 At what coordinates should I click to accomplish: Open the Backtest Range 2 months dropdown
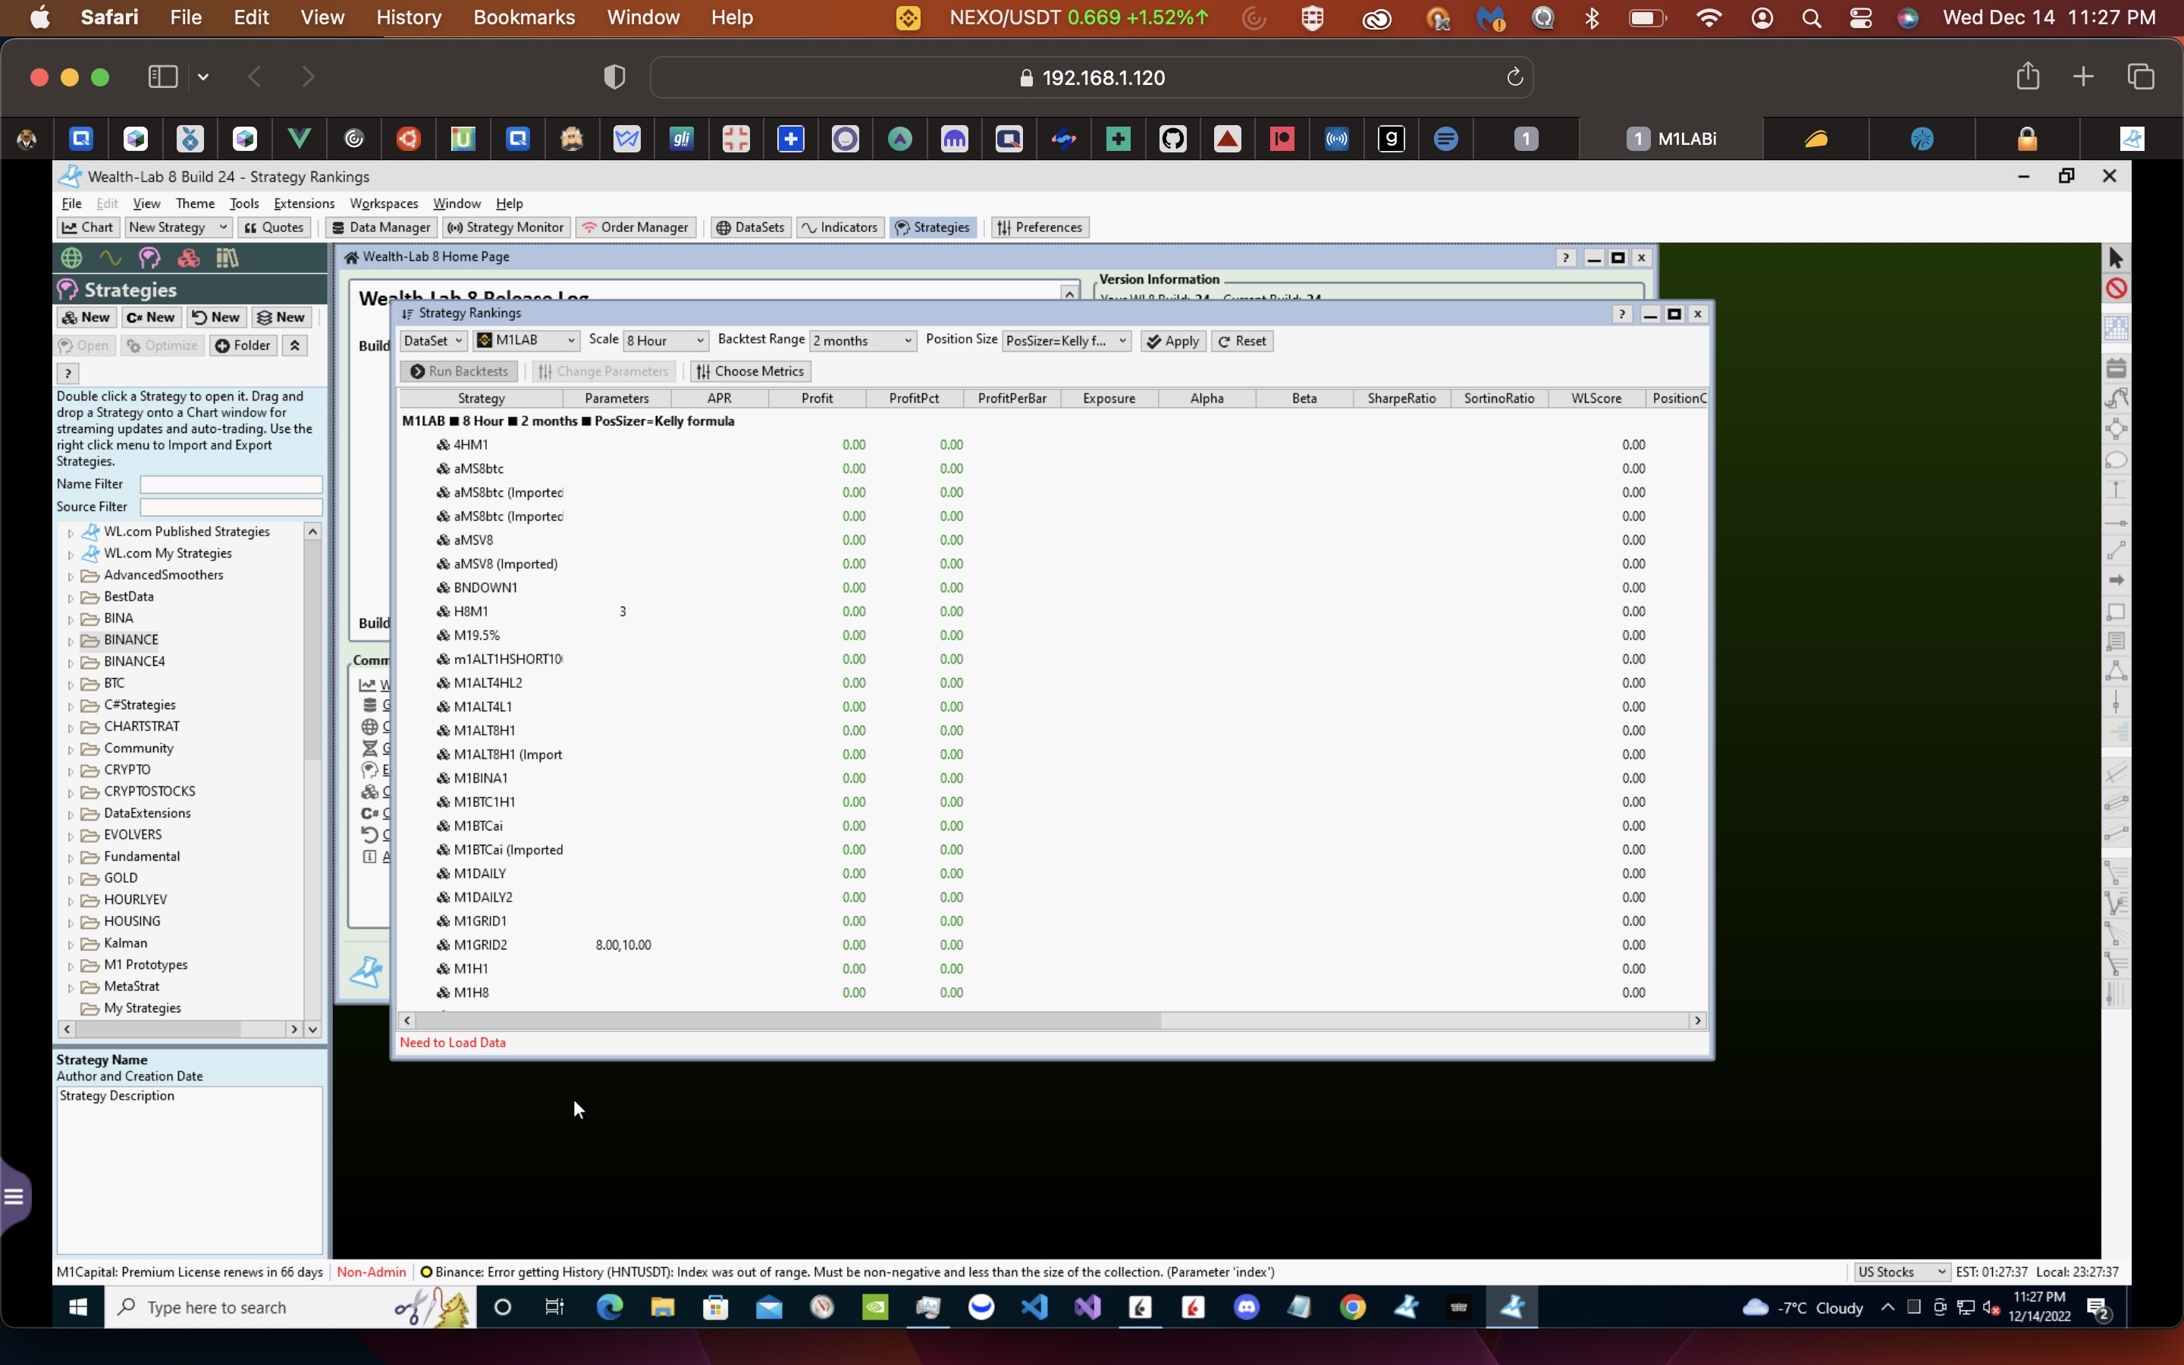click(862, 340)
